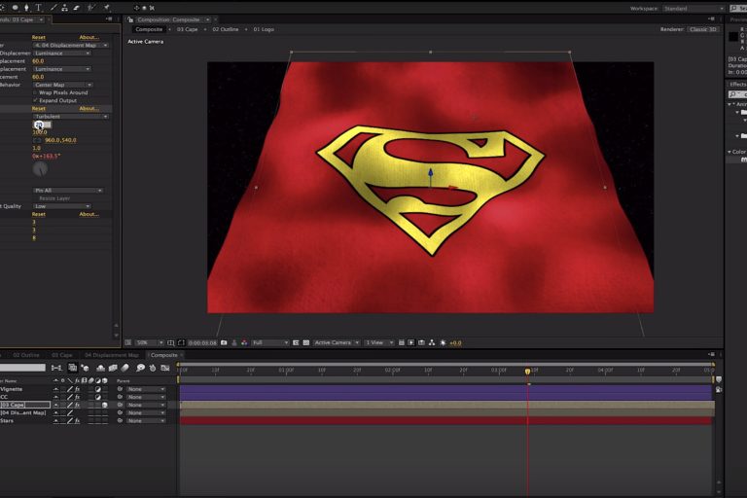The image size is (747, 498).
Task: Click the hide shy layers icon
Action: pyautogui.click(x=100, y=368)
